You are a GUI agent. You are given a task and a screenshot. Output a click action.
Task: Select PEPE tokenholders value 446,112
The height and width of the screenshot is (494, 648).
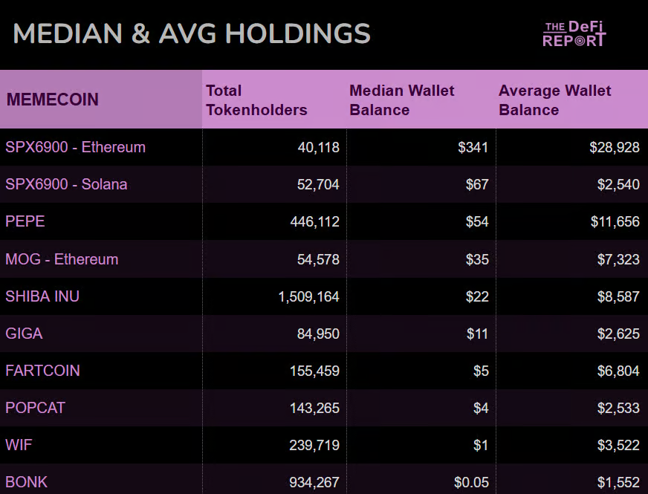point(314,221)
